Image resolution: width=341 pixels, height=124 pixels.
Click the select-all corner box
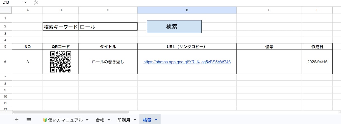6,10
